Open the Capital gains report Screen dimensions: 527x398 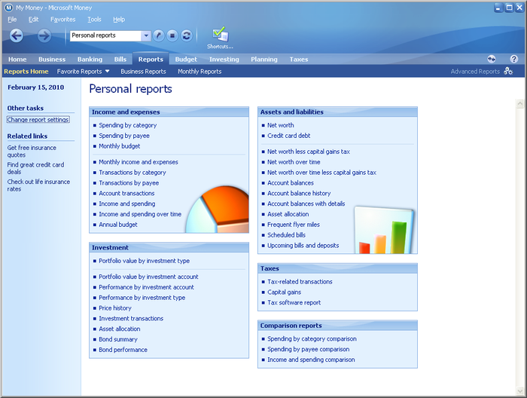coord(285,292)
